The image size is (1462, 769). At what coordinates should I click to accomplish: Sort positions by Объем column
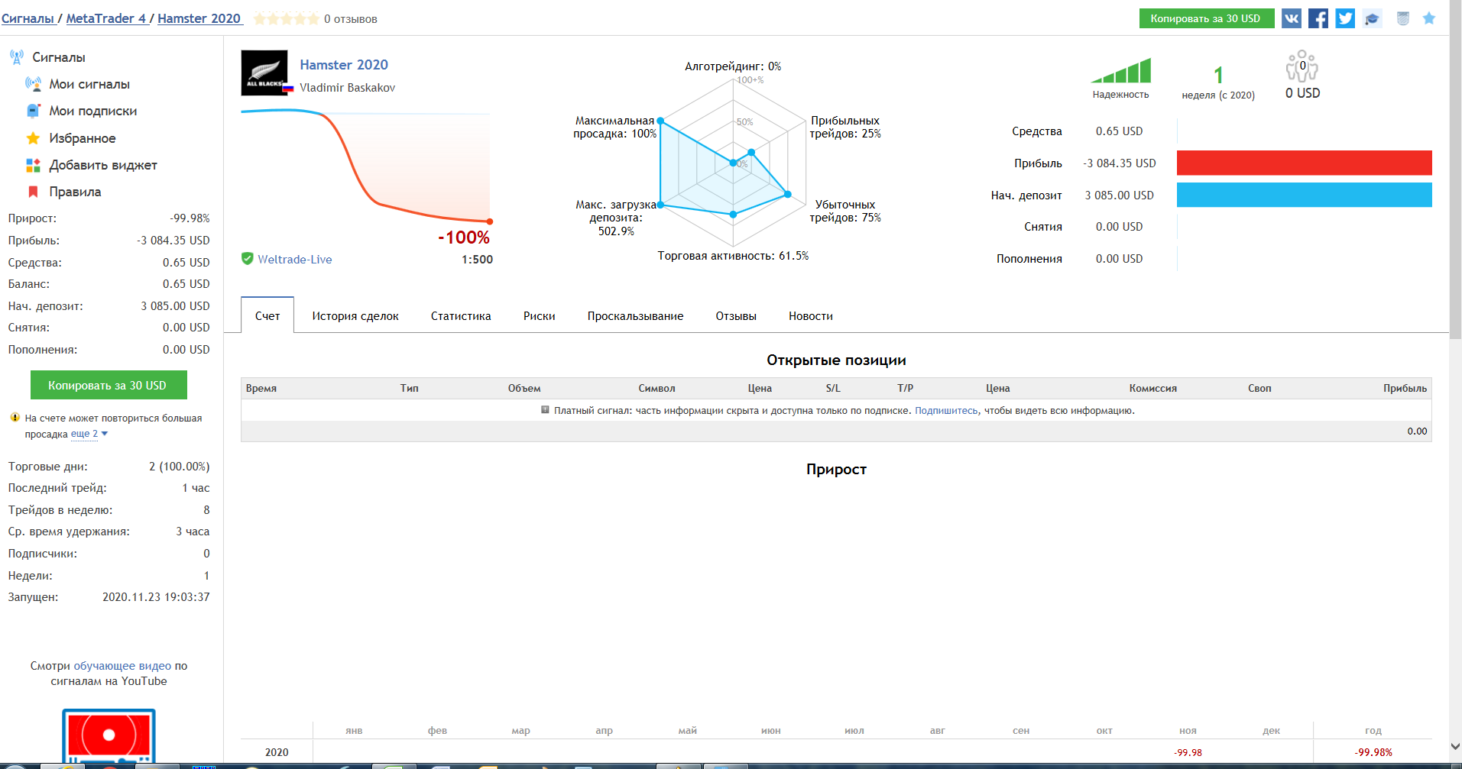pos(524,388)
